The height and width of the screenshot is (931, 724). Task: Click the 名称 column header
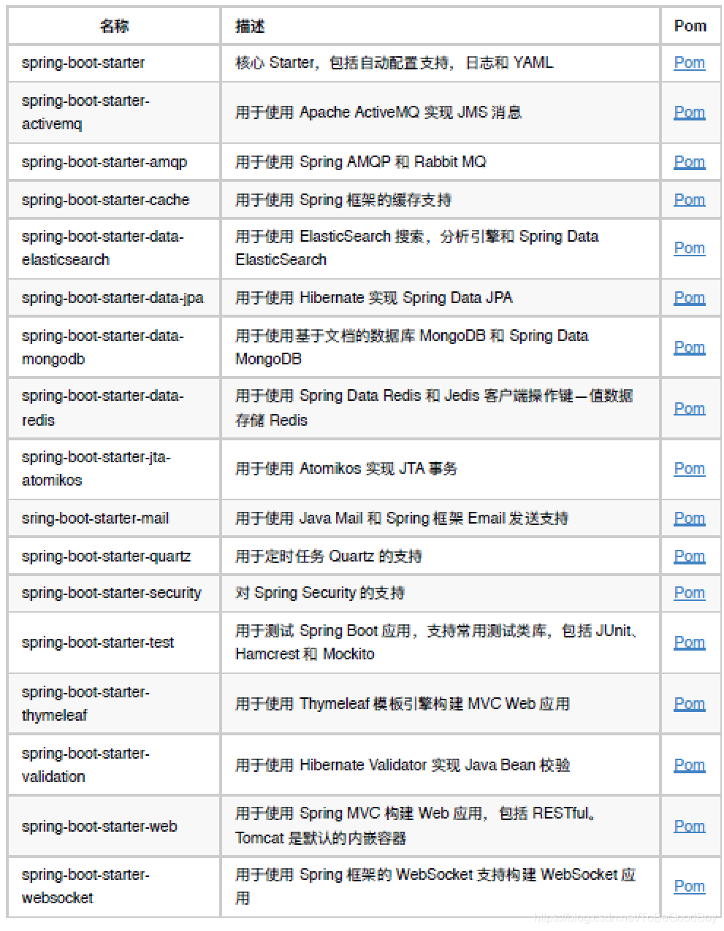114,26
